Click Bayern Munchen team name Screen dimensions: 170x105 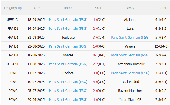click(130, 91)
